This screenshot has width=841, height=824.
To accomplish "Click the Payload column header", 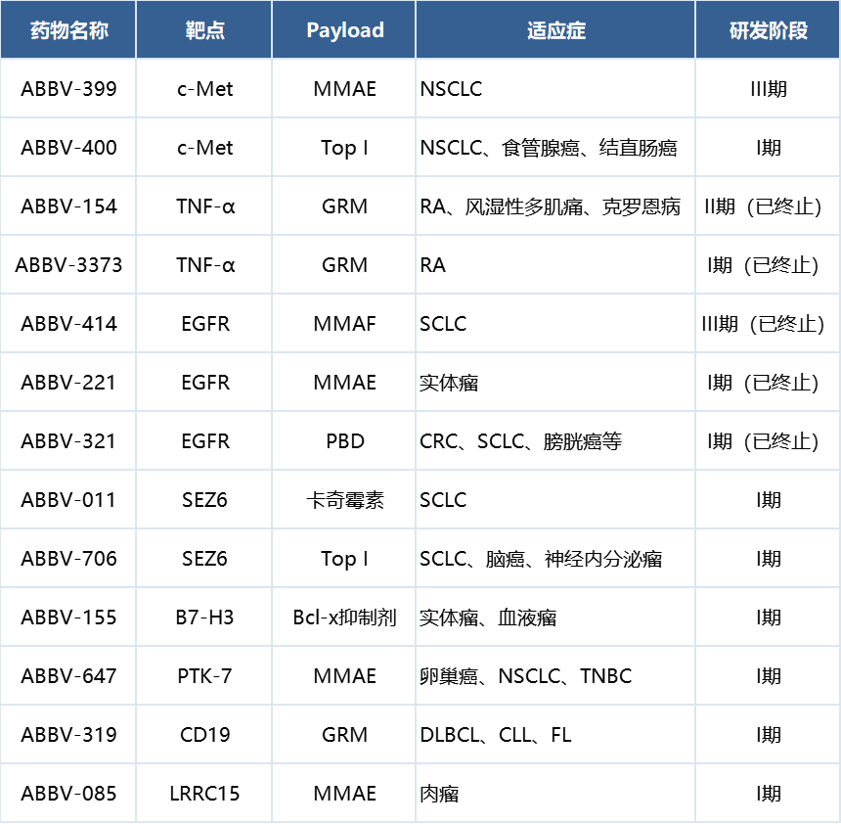I will click(345, 30).
